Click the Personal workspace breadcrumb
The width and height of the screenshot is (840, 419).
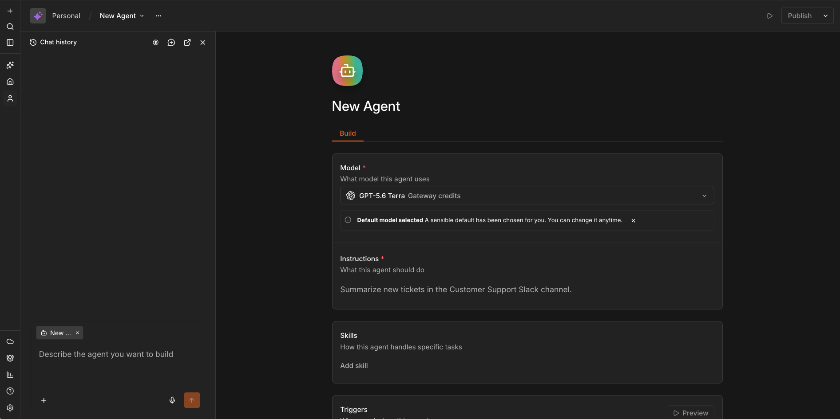coord(66,16)
